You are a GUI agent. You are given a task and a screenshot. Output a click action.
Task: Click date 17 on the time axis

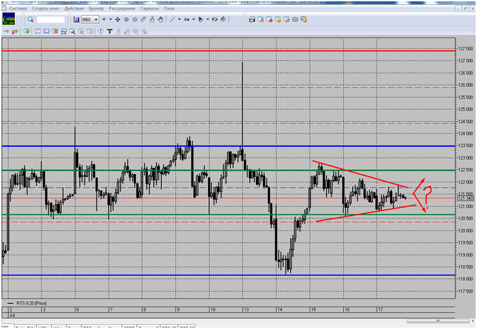[381, 310]
